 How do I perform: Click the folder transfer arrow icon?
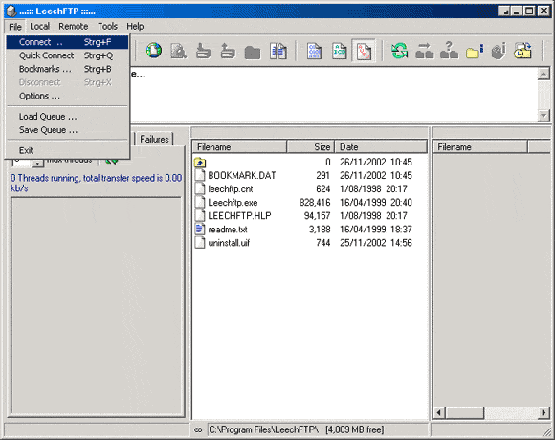coord(425,51)
